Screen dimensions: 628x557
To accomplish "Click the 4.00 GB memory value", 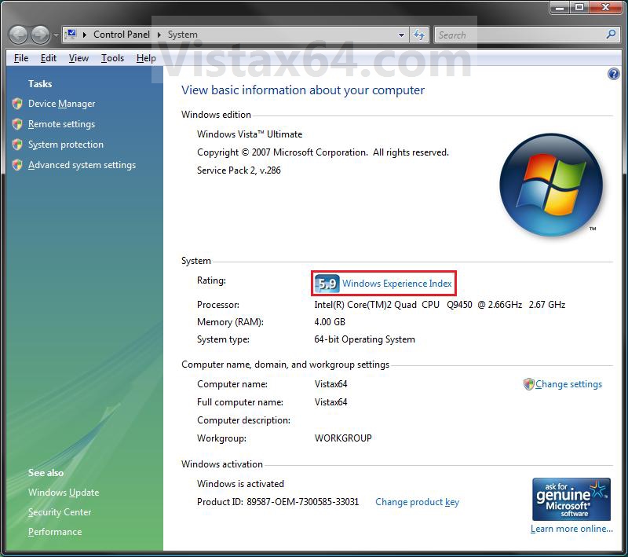I will [x=330, y=322].
